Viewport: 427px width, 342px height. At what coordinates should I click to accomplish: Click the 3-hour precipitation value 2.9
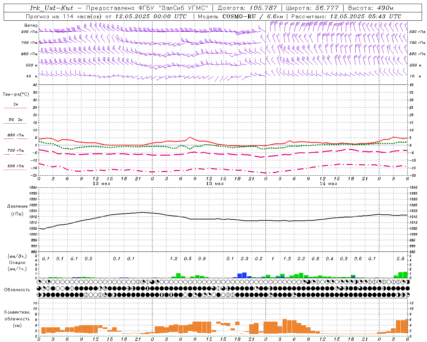400,259
